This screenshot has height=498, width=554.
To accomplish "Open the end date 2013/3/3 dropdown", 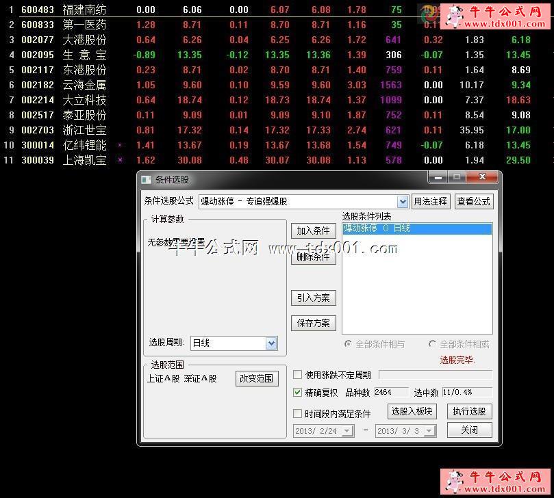I will [429, 430].
